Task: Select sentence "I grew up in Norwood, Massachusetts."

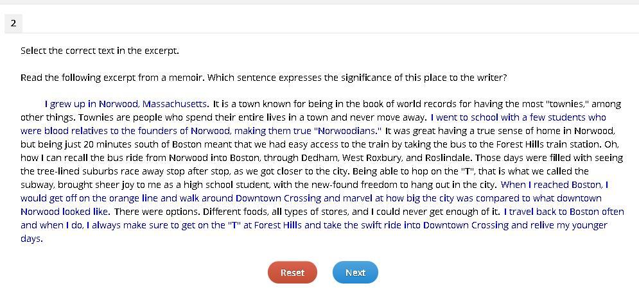Action: click(x=127, y=104)
